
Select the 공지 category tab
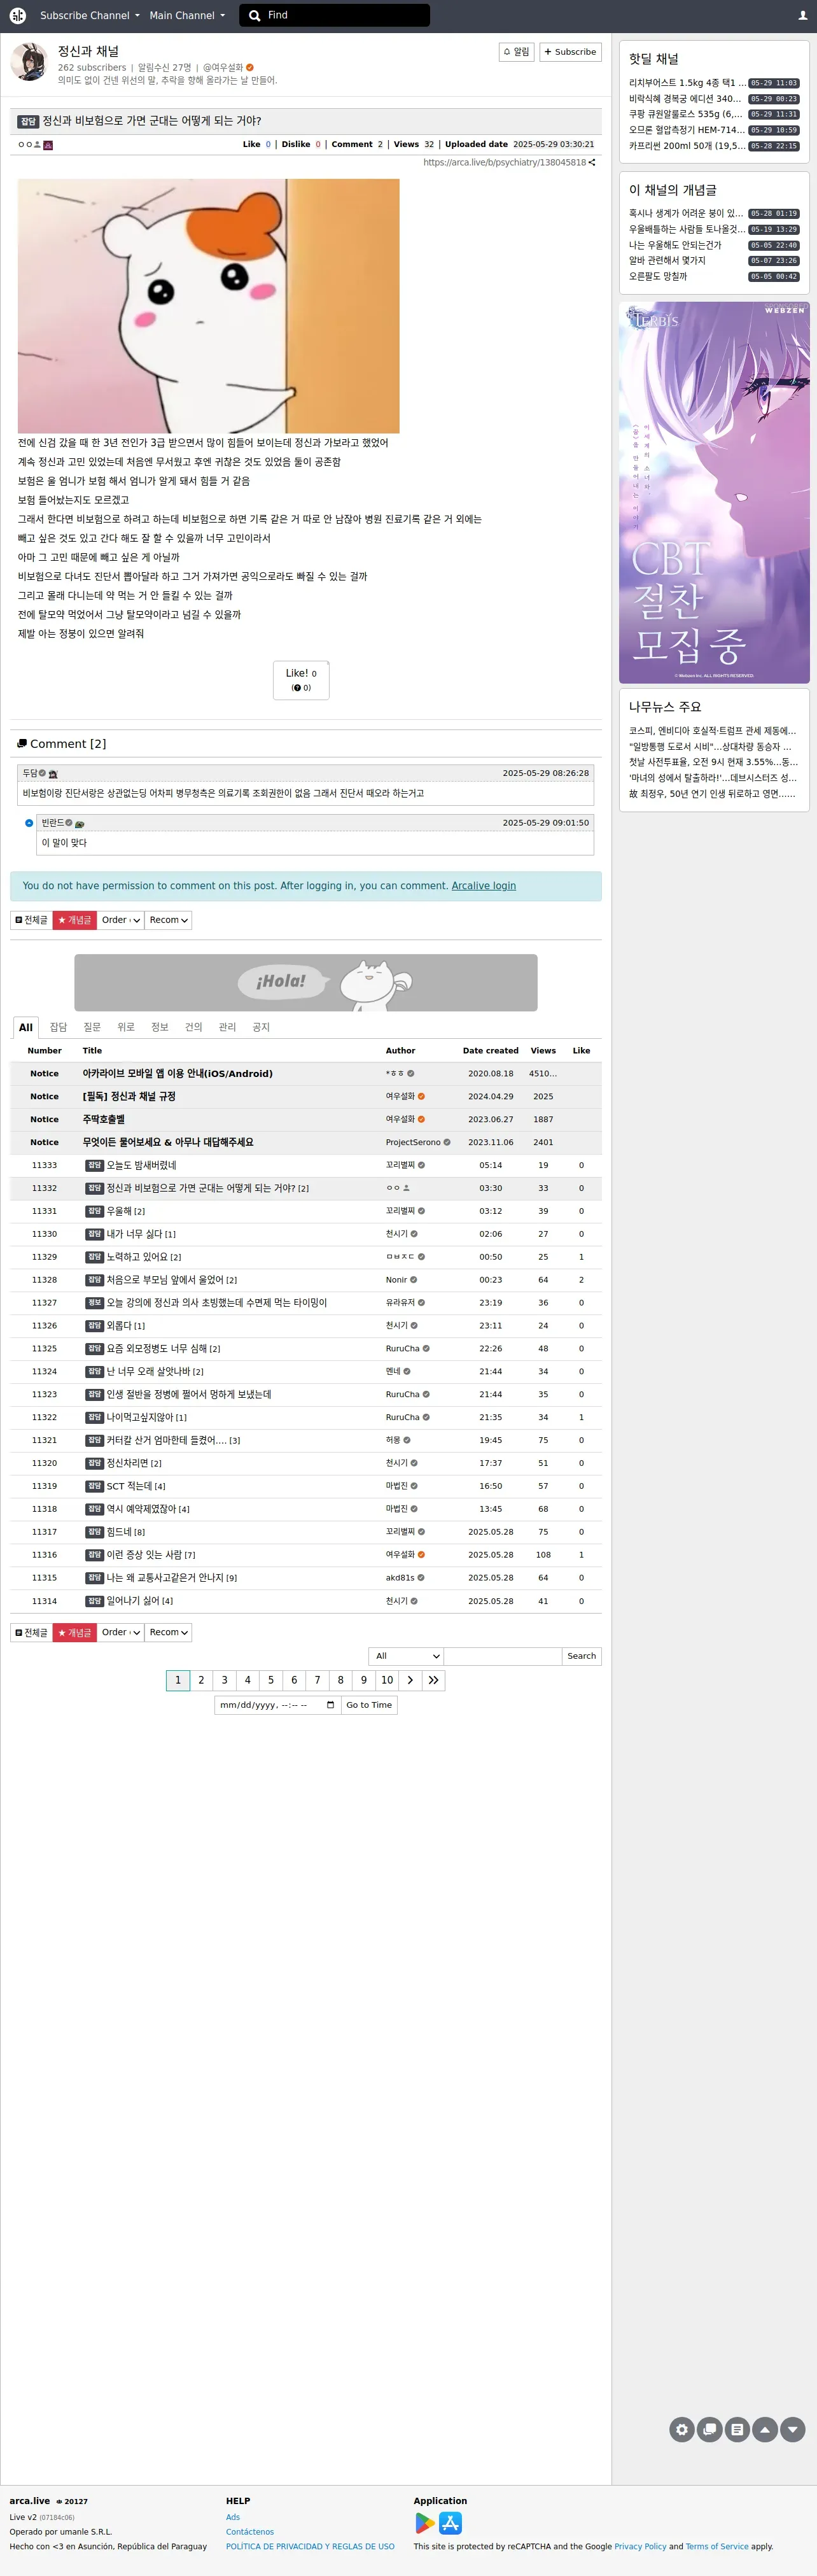pyautogui.click(x=261, y=1027)
